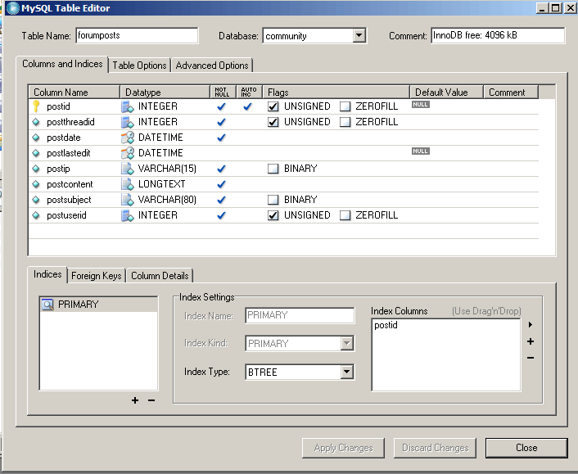Screen dimensions: 578x474
Task: Click the LONGTEXT datatype icon in postcontent row
Action: (x=128, y=184)
